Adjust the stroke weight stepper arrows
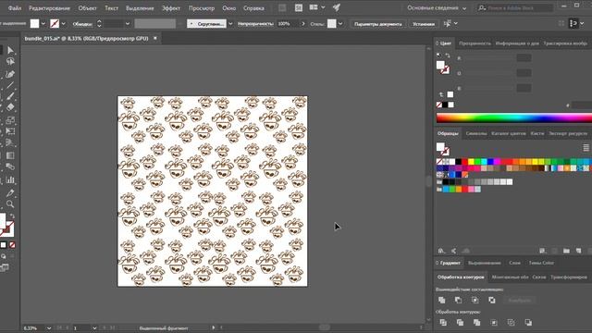This screenshot has width=592, height=333. pyautogui.click(x=99, y=23)
